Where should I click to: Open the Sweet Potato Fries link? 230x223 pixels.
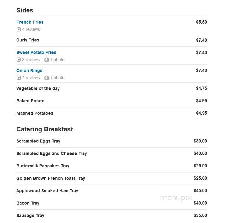[36, 52]
